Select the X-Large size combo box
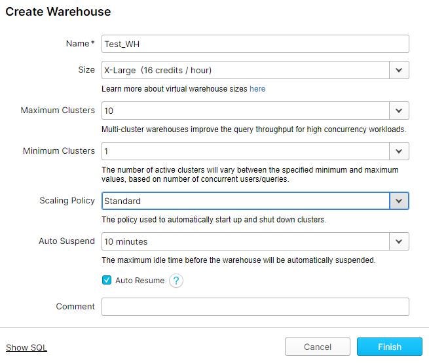 coord(246,70)
